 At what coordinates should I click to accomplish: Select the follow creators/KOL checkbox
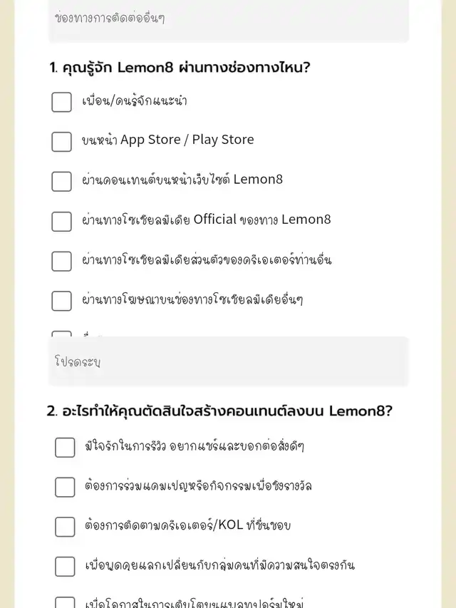pyautogui.click(x=65, y=527)
